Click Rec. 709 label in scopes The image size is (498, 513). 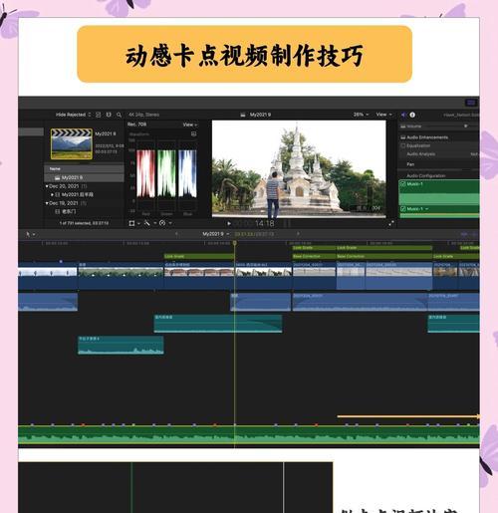136,125
